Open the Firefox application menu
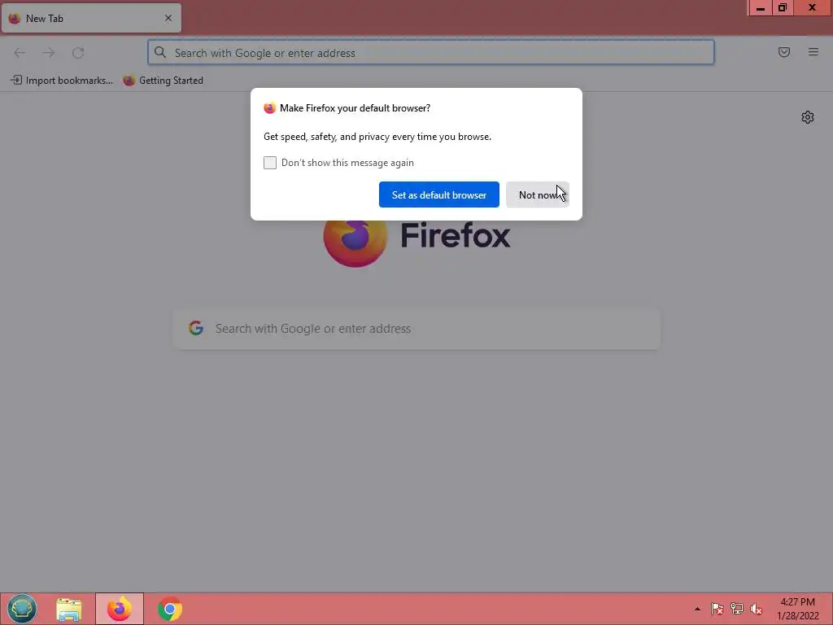This screenshot has height=625, width=833. [x=813, y=52]
